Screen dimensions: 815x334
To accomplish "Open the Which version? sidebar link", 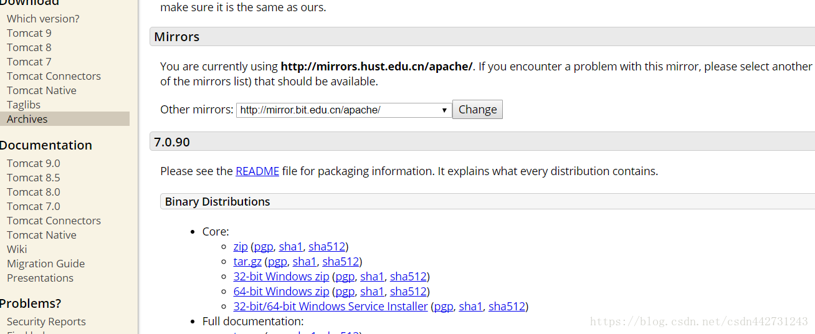I will point(43,19).
